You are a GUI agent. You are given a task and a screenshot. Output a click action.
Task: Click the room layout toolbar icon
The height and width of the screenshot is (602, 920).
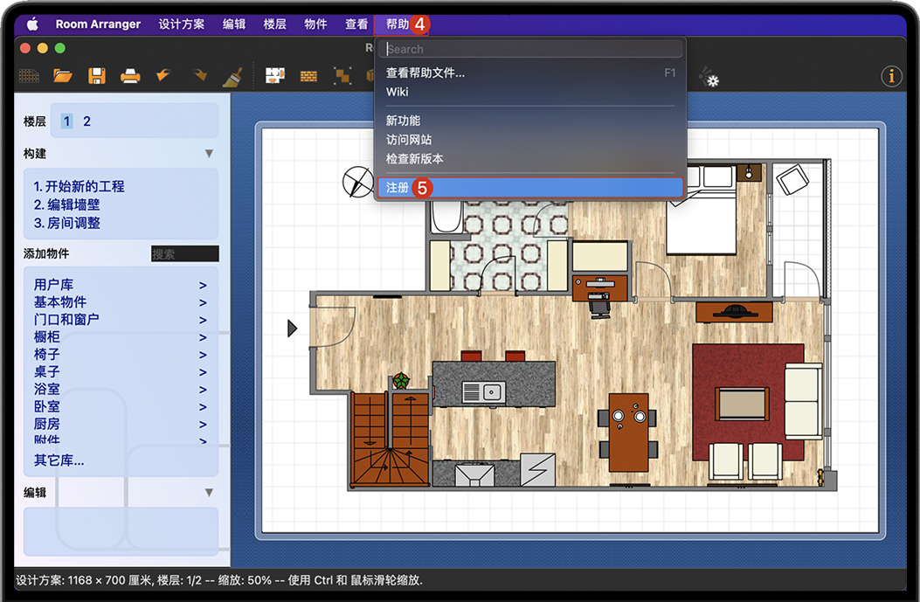[x=274, y=76]
